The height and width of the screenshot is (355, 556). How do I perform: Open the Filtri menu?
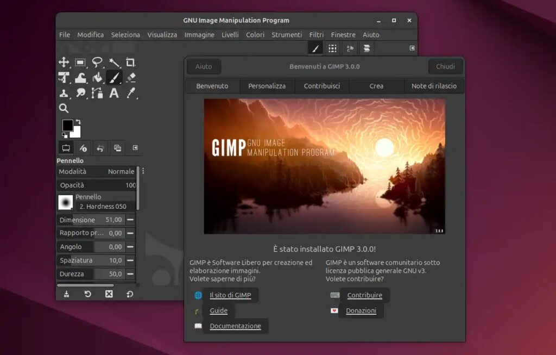pyautogui.click(x=317, y=34)
